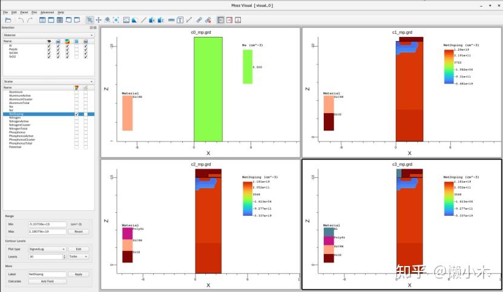Click the undo arrow in toolbar
Screen dimensions: 503x292
(21, 20)
